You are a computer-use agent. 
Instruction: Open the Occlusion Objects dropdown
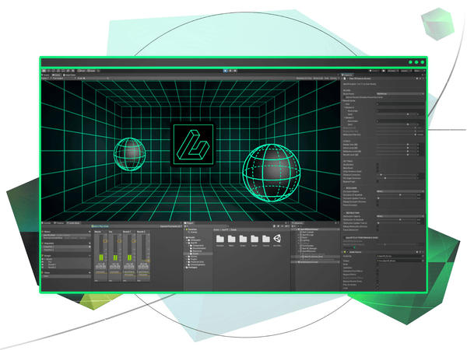coord(401,191)
